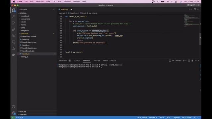Kill the terminal with trash icon
212x119 pixels.
pos(192,60)
